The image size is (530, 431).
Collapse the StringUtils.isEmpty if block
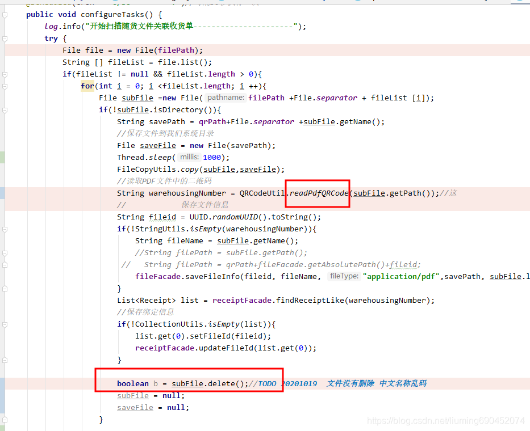[x=5, y=229]
